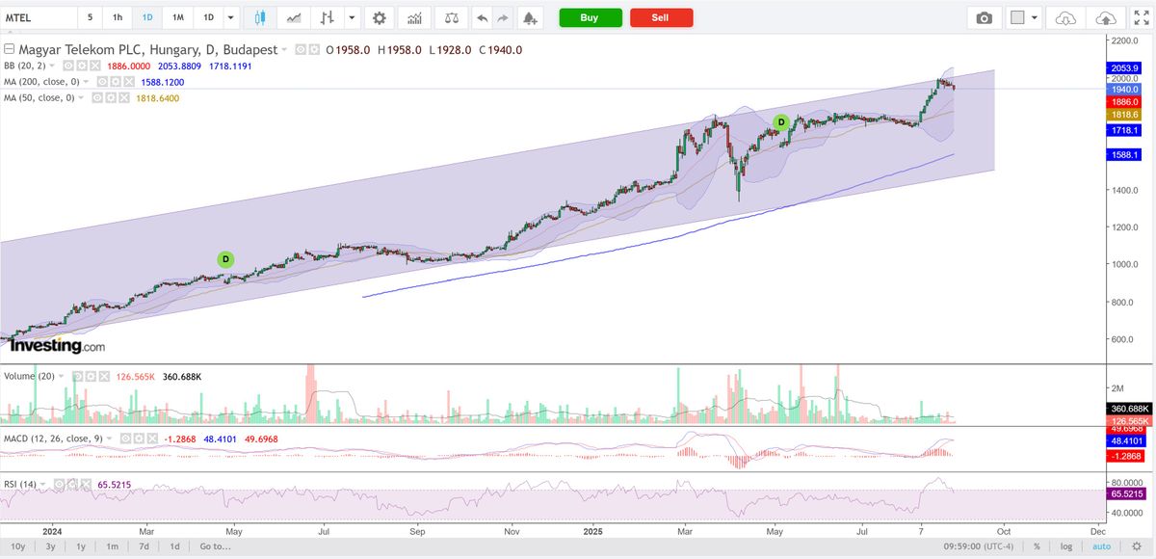Open settings for Magyar Telekom main series

click(314, 49)
